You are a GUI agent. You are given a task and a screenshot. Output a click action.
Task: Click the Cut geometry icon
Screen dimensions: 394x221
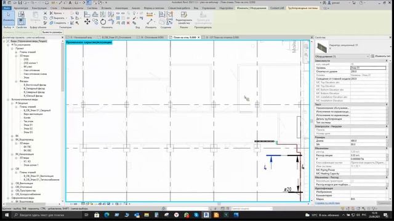pos(52,18)
